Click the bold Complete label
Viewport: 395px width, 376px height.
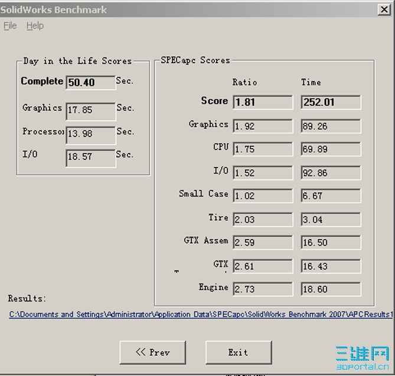(x=42, y=81)
